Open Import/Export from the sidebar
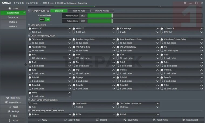The width and height of the screenshot is (205, 123). point(13,102)
